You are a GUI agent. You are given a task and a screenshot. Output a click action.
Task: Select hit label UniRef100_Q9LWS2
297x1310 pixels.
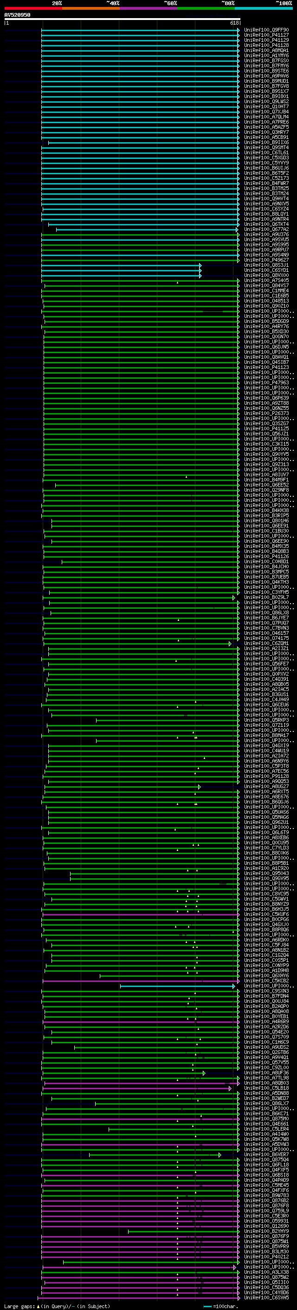(266, 102)
